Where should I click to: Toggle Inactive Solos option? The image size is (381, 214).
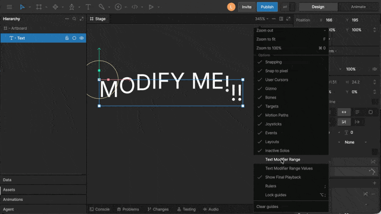[291, 150]
